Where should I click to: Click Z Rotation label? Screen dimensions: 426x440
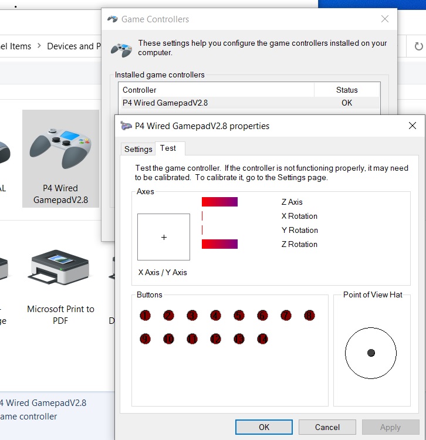coord(299,244)
